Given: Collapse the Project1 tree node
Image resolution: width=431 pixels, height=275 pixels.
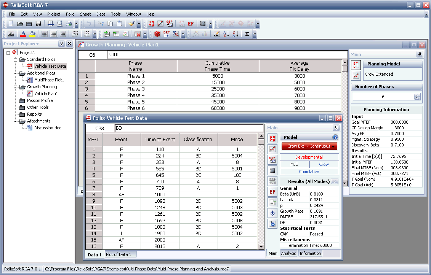Looking at the screenshot, I should pyautogui.click(x=8, y=53).
